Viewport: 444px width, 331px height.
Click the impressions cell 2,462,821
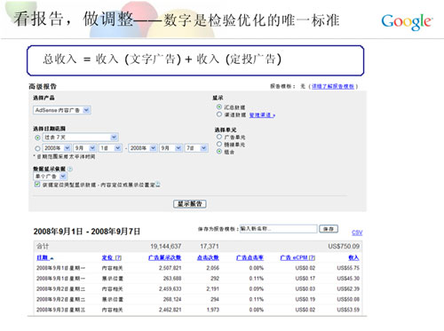[170, 310]
